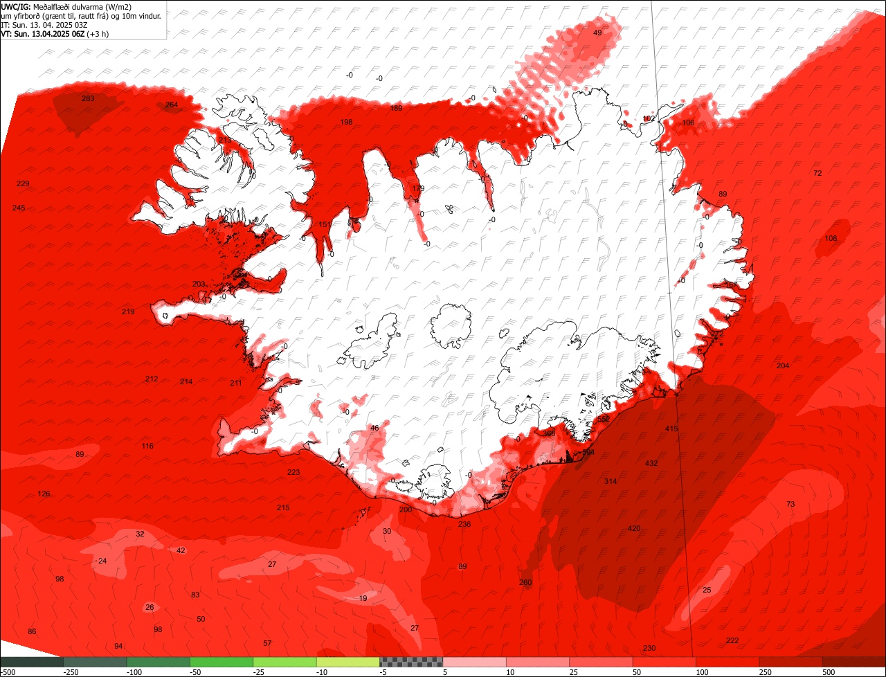Click the dark red swatch between 250 and 500
Viewport: 886px width, 677px height.
[x=790, y=662]
